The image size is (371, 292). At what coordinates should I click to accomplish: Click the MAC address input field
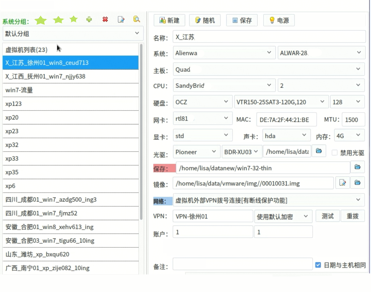pos(286,120)
